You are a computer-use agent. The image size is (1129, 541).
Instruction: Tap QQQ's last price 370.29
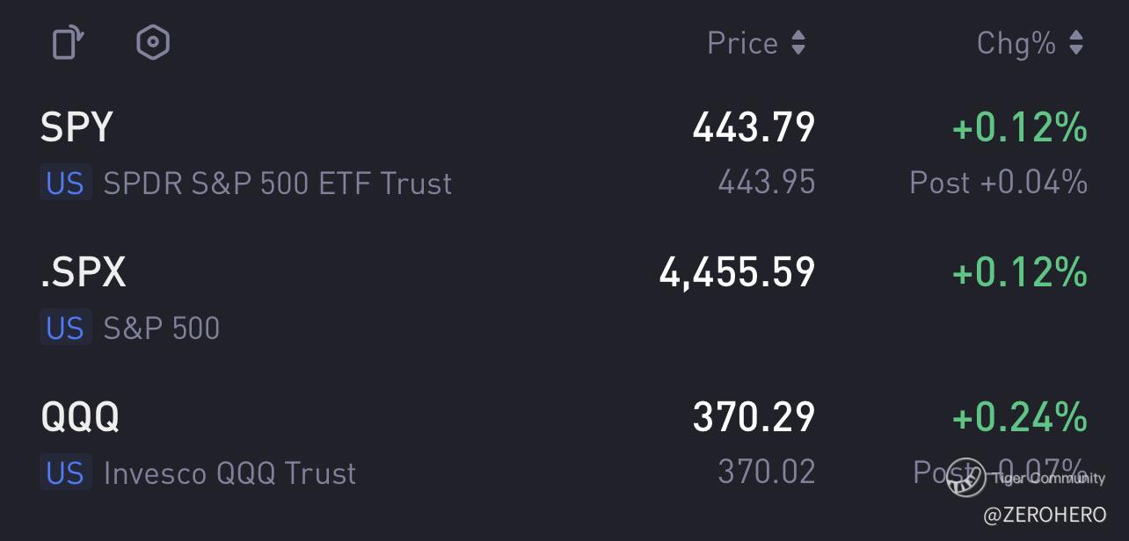point(754,416)
